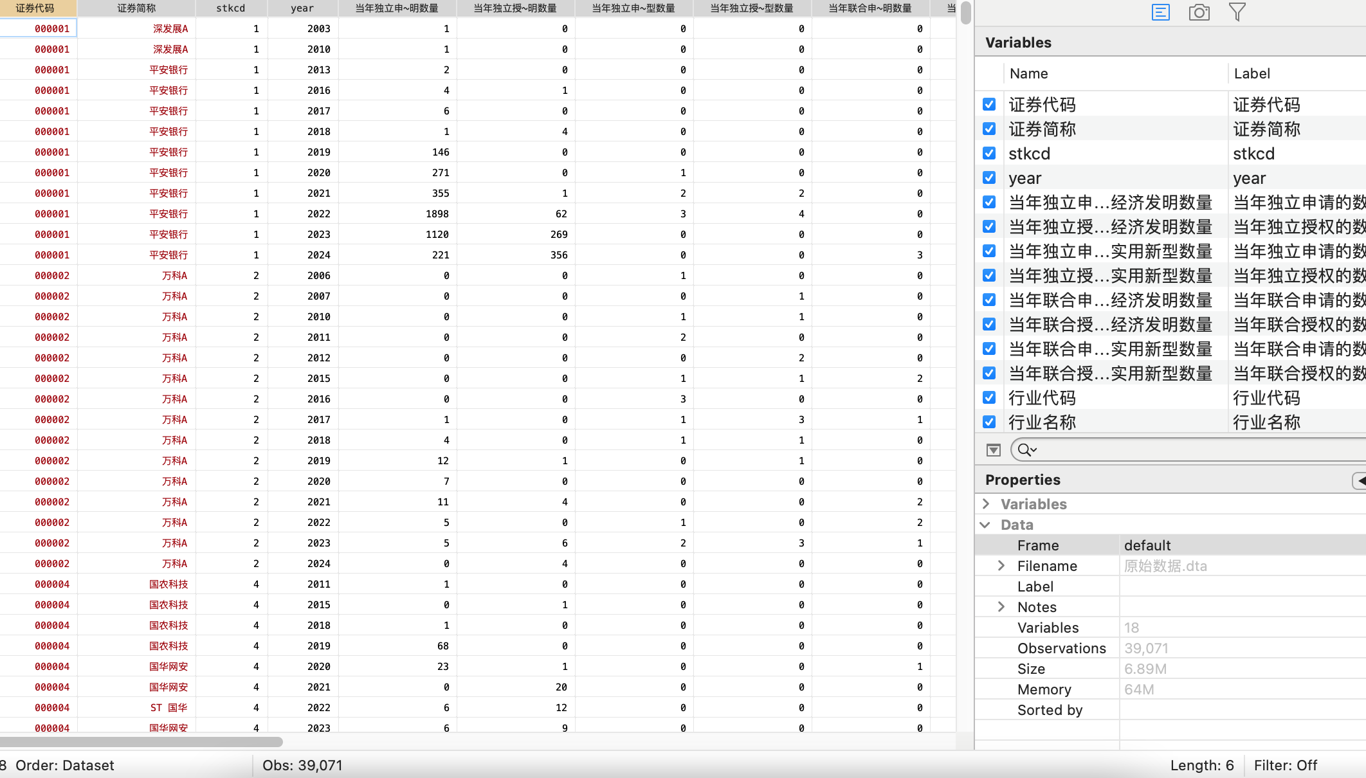Viewport: 1366px width, 778px height.
Task: Click the year column header
Action: 302,8
